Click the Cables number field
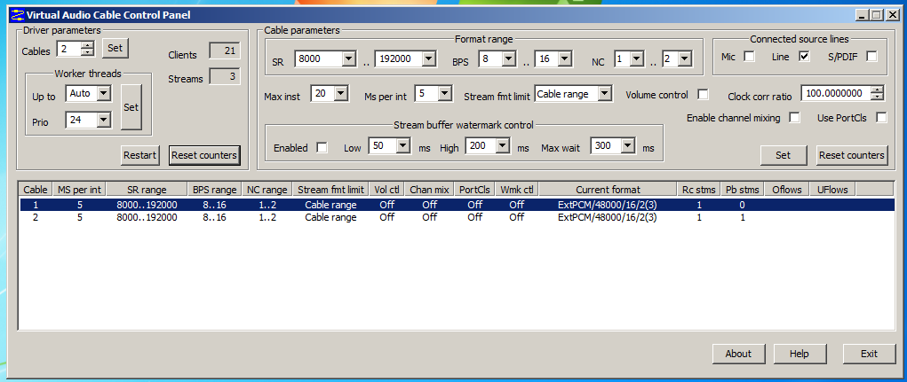Screen dimensions: 907x382 pyautogui.click(x=68, y=49)
